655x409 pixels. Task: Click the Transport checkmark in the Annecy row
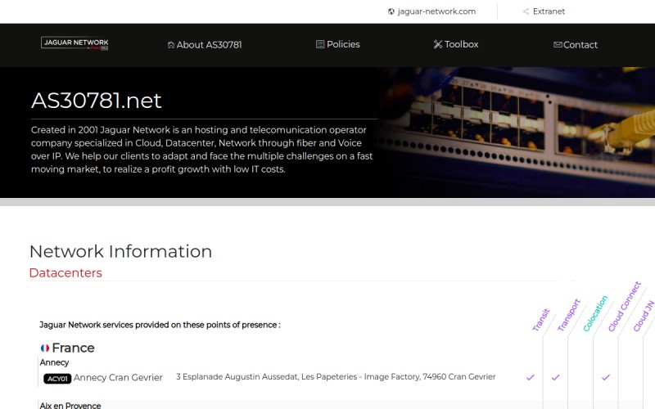click(x=556, y=377)
